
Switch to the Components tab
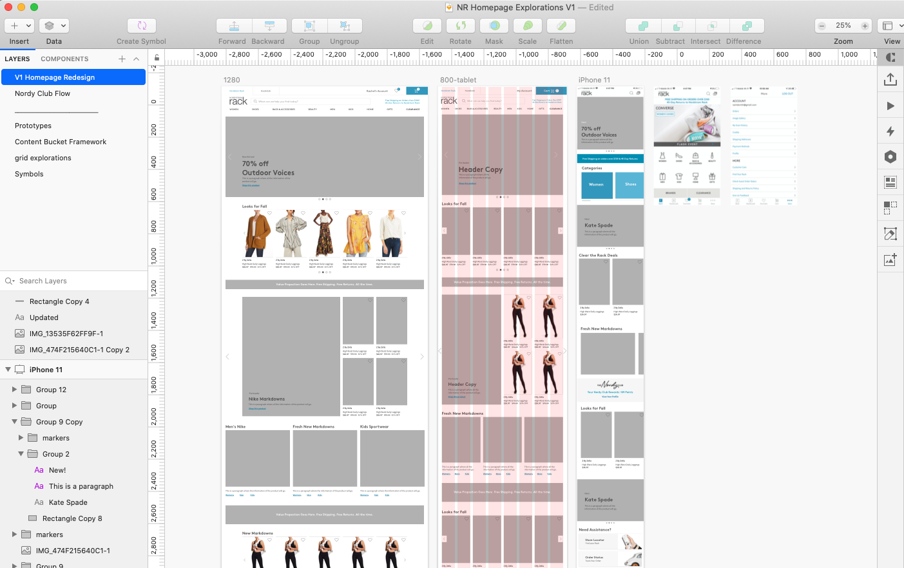[x=64, y=59]
